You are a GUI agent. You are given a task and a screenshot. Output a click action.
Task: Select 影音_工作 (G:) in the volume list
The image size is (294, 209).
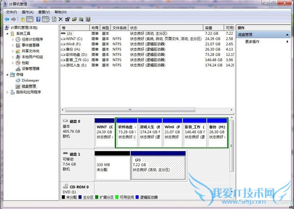[x=147, y=60]
